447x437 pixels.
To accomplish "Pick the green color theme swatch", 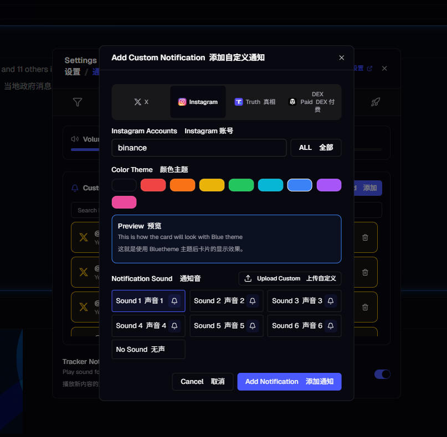I will pyautogui.click(x=241, y=185).
